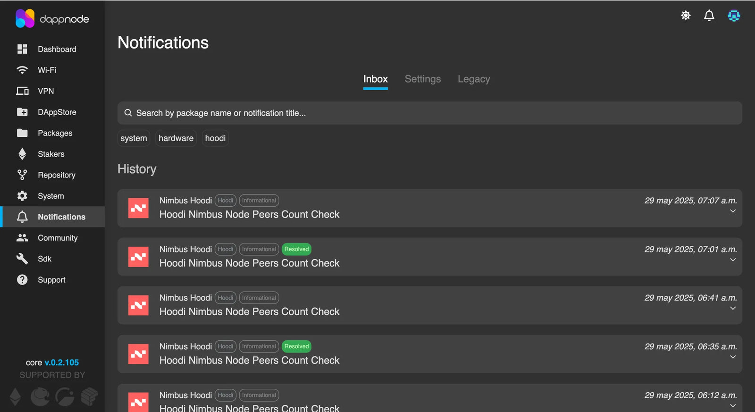Open the user avatar profile icon
This screenshot has height=412, width=755.
[734, 16]
